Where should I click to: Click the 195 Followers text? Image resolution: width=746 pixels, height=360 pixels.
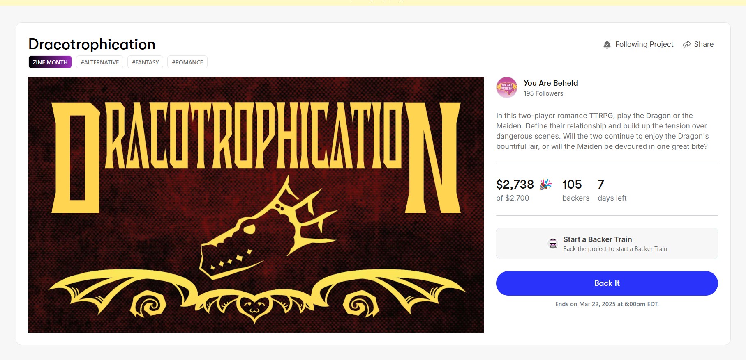(543, 93)
